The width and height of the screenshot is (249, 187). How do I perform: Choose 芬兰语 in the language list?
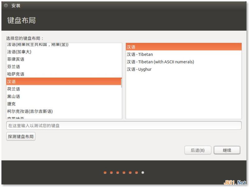[13, 67]
